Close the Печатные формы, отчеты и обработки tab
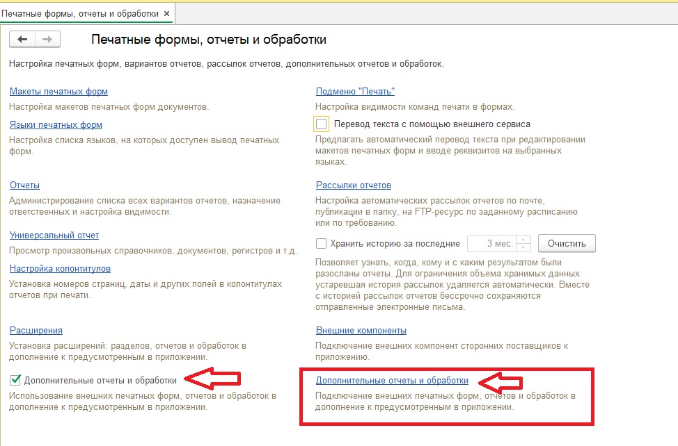The height and width of the screenshot is (446, 678). 166,13
